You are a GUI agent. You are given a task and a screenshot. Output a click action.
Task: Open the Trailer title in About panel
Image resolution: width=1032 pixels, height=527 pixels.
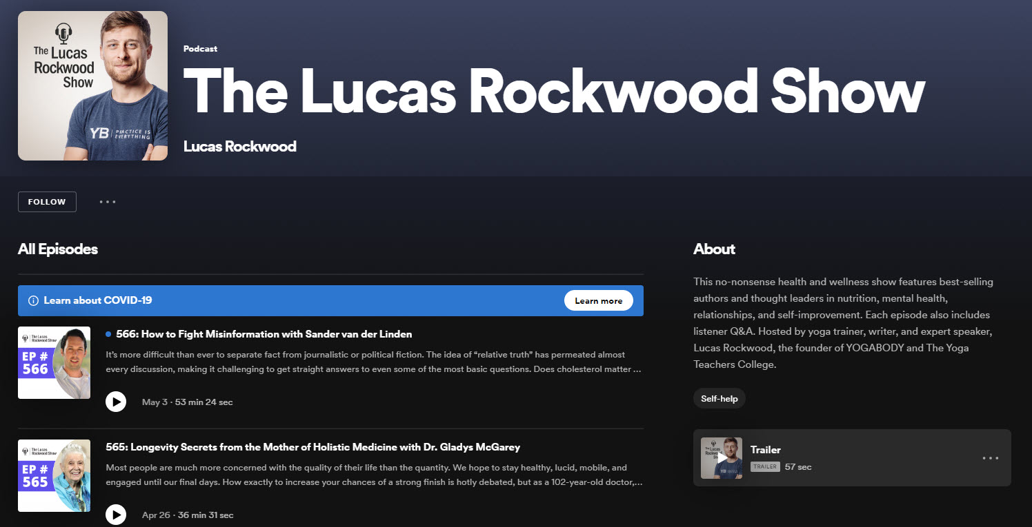[766, 450]
